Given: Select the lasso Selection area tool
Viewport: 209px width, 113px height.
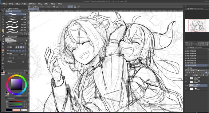Looking at the screenshot, I should [3, 22].
